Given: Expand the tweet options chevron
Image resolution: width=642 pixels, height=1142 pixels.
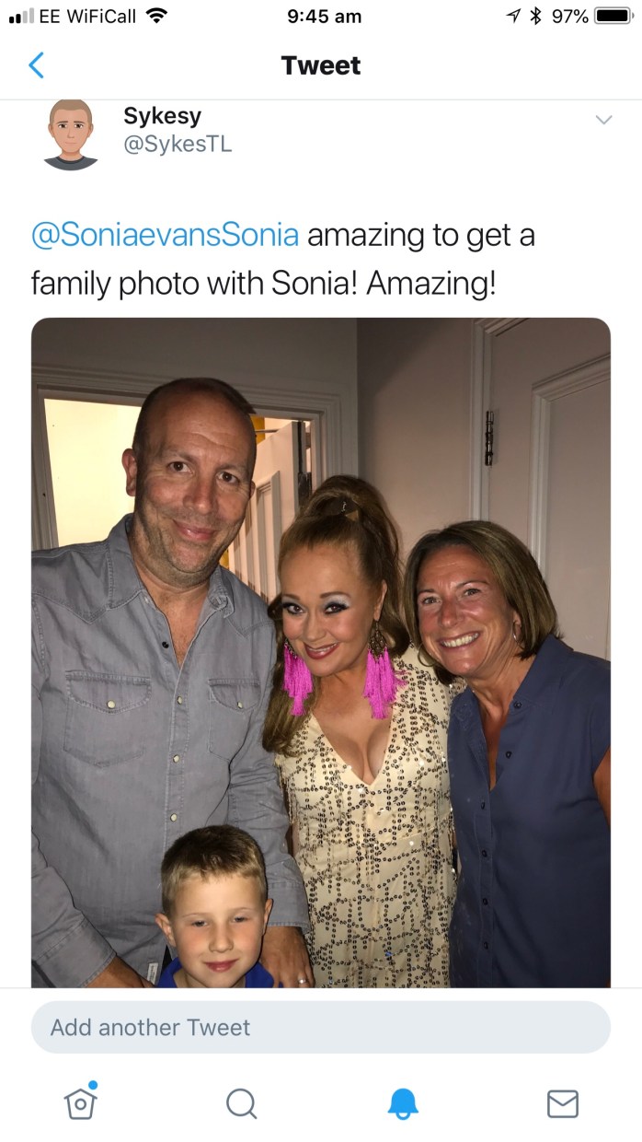Looking at the screenshot, I should click(x=603, y=120).
